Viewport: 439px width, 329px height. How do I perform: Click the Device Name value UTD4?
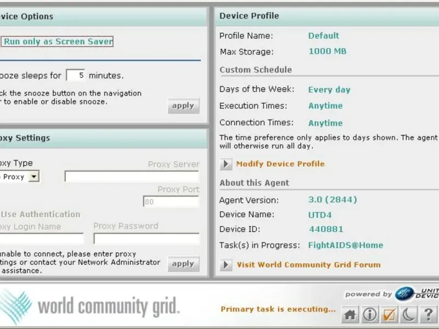320,215
